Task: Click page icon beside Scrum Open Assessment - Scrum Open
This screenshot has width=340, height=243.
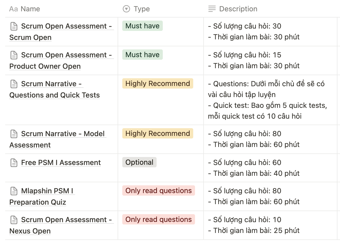Action: coord(14,26)
